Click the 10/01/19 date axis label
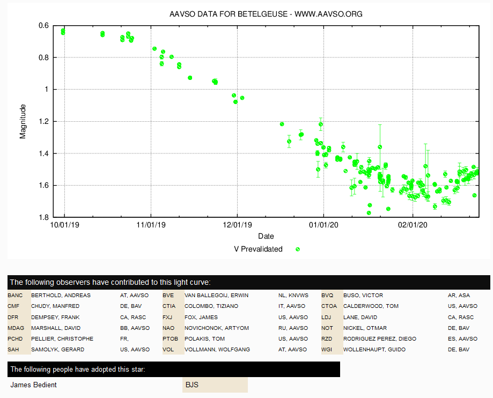The image size is (493, 398). tap(64, 225)
